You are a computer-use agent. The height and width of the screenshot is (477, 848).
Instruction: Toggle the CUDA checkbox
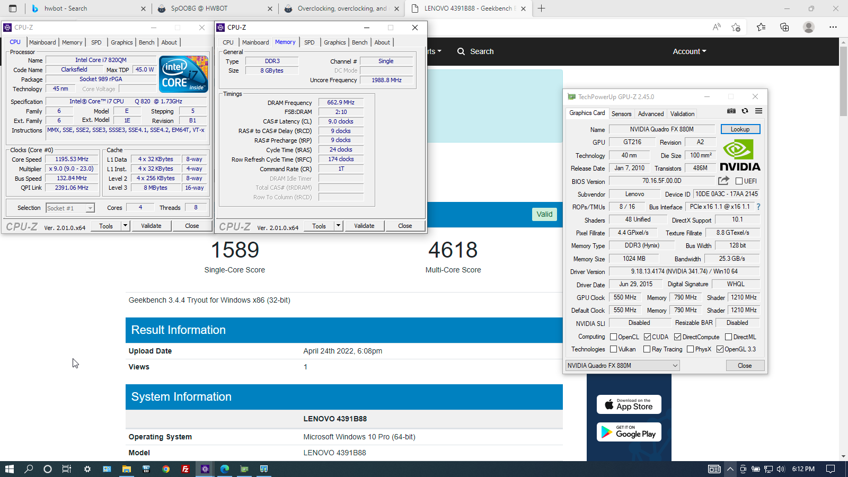point(647,337)
